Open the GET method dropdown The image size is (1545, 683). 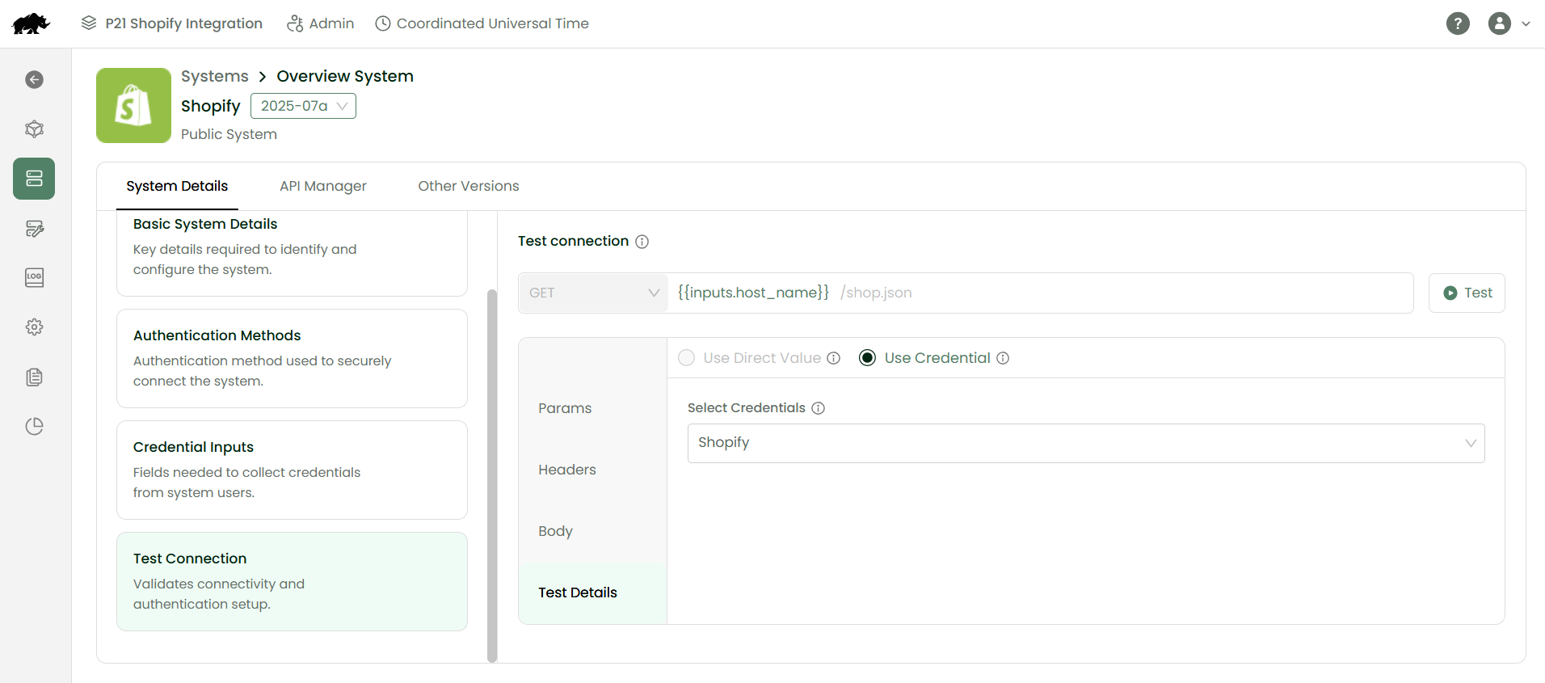(593, 293)
